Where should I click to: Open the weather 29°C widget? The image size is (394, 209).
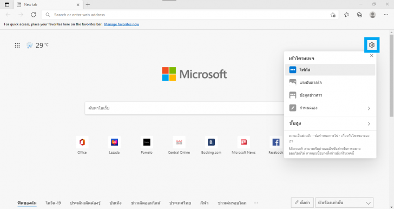(x=37, y=45)
